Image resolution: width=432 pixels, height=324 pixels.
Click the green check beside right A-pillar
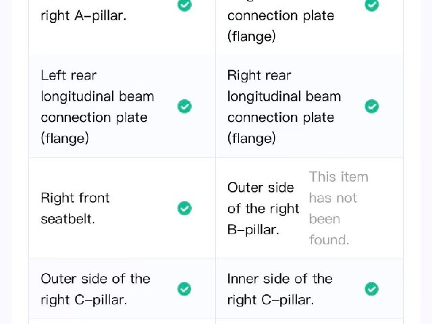click(184, 5)
